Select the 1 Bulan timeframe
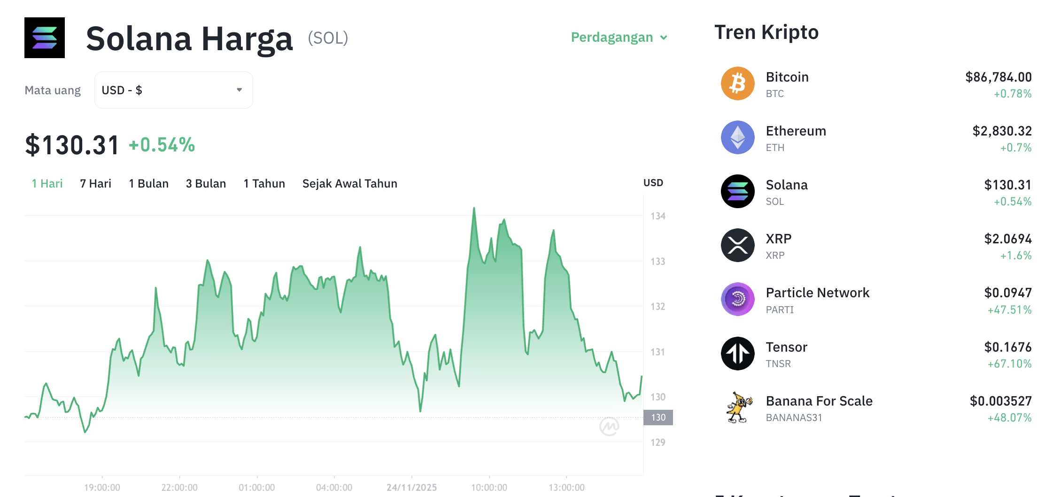This screenshot has width=1037, height=497. pyautogui.click(x=148, y=183)
